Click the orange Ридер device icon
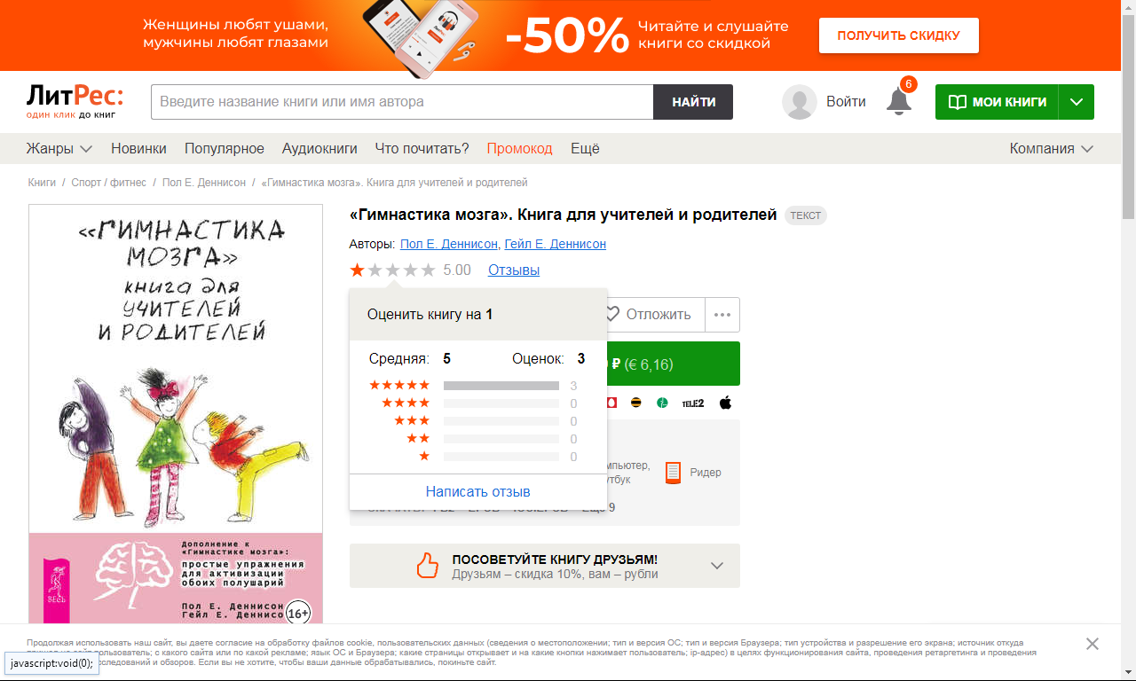 coord(674,473)
